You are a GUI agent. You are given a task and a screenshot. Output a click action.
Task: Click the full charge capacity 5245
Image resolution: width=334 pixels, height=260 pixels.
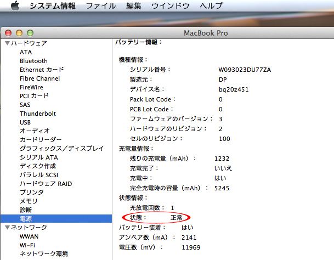222,188
